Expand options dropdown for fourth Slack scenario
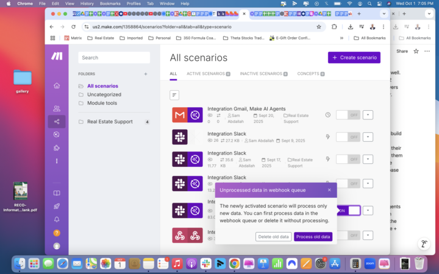Image resolution: width=439 pixels, height=274 pixels. 368,183
